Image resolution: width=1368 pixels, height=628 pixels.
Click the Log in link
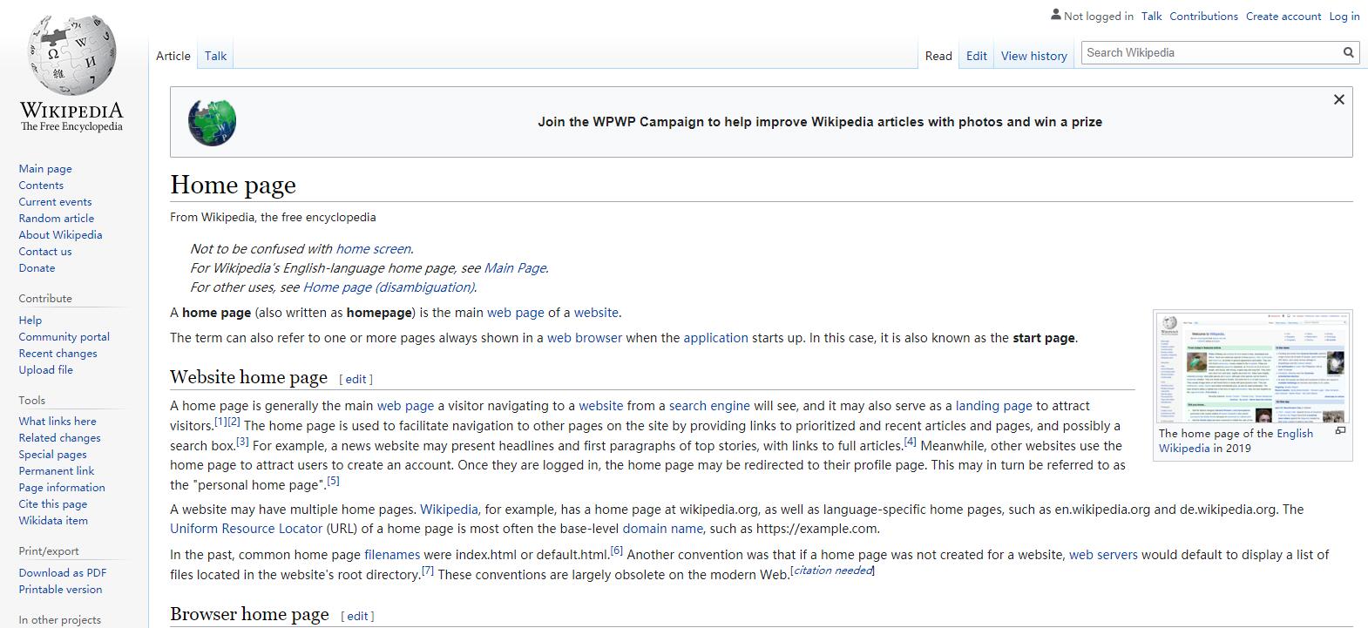[x=1344, y=16]
